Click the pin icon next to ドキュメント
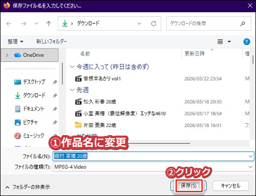 [x=55, y=109]
